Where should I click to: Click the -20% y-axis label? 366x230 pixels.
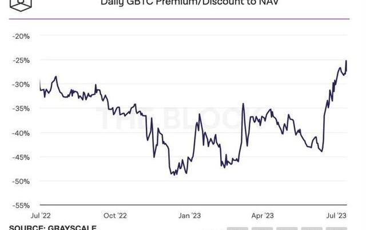pyautogui.click(x=21, y=36)
